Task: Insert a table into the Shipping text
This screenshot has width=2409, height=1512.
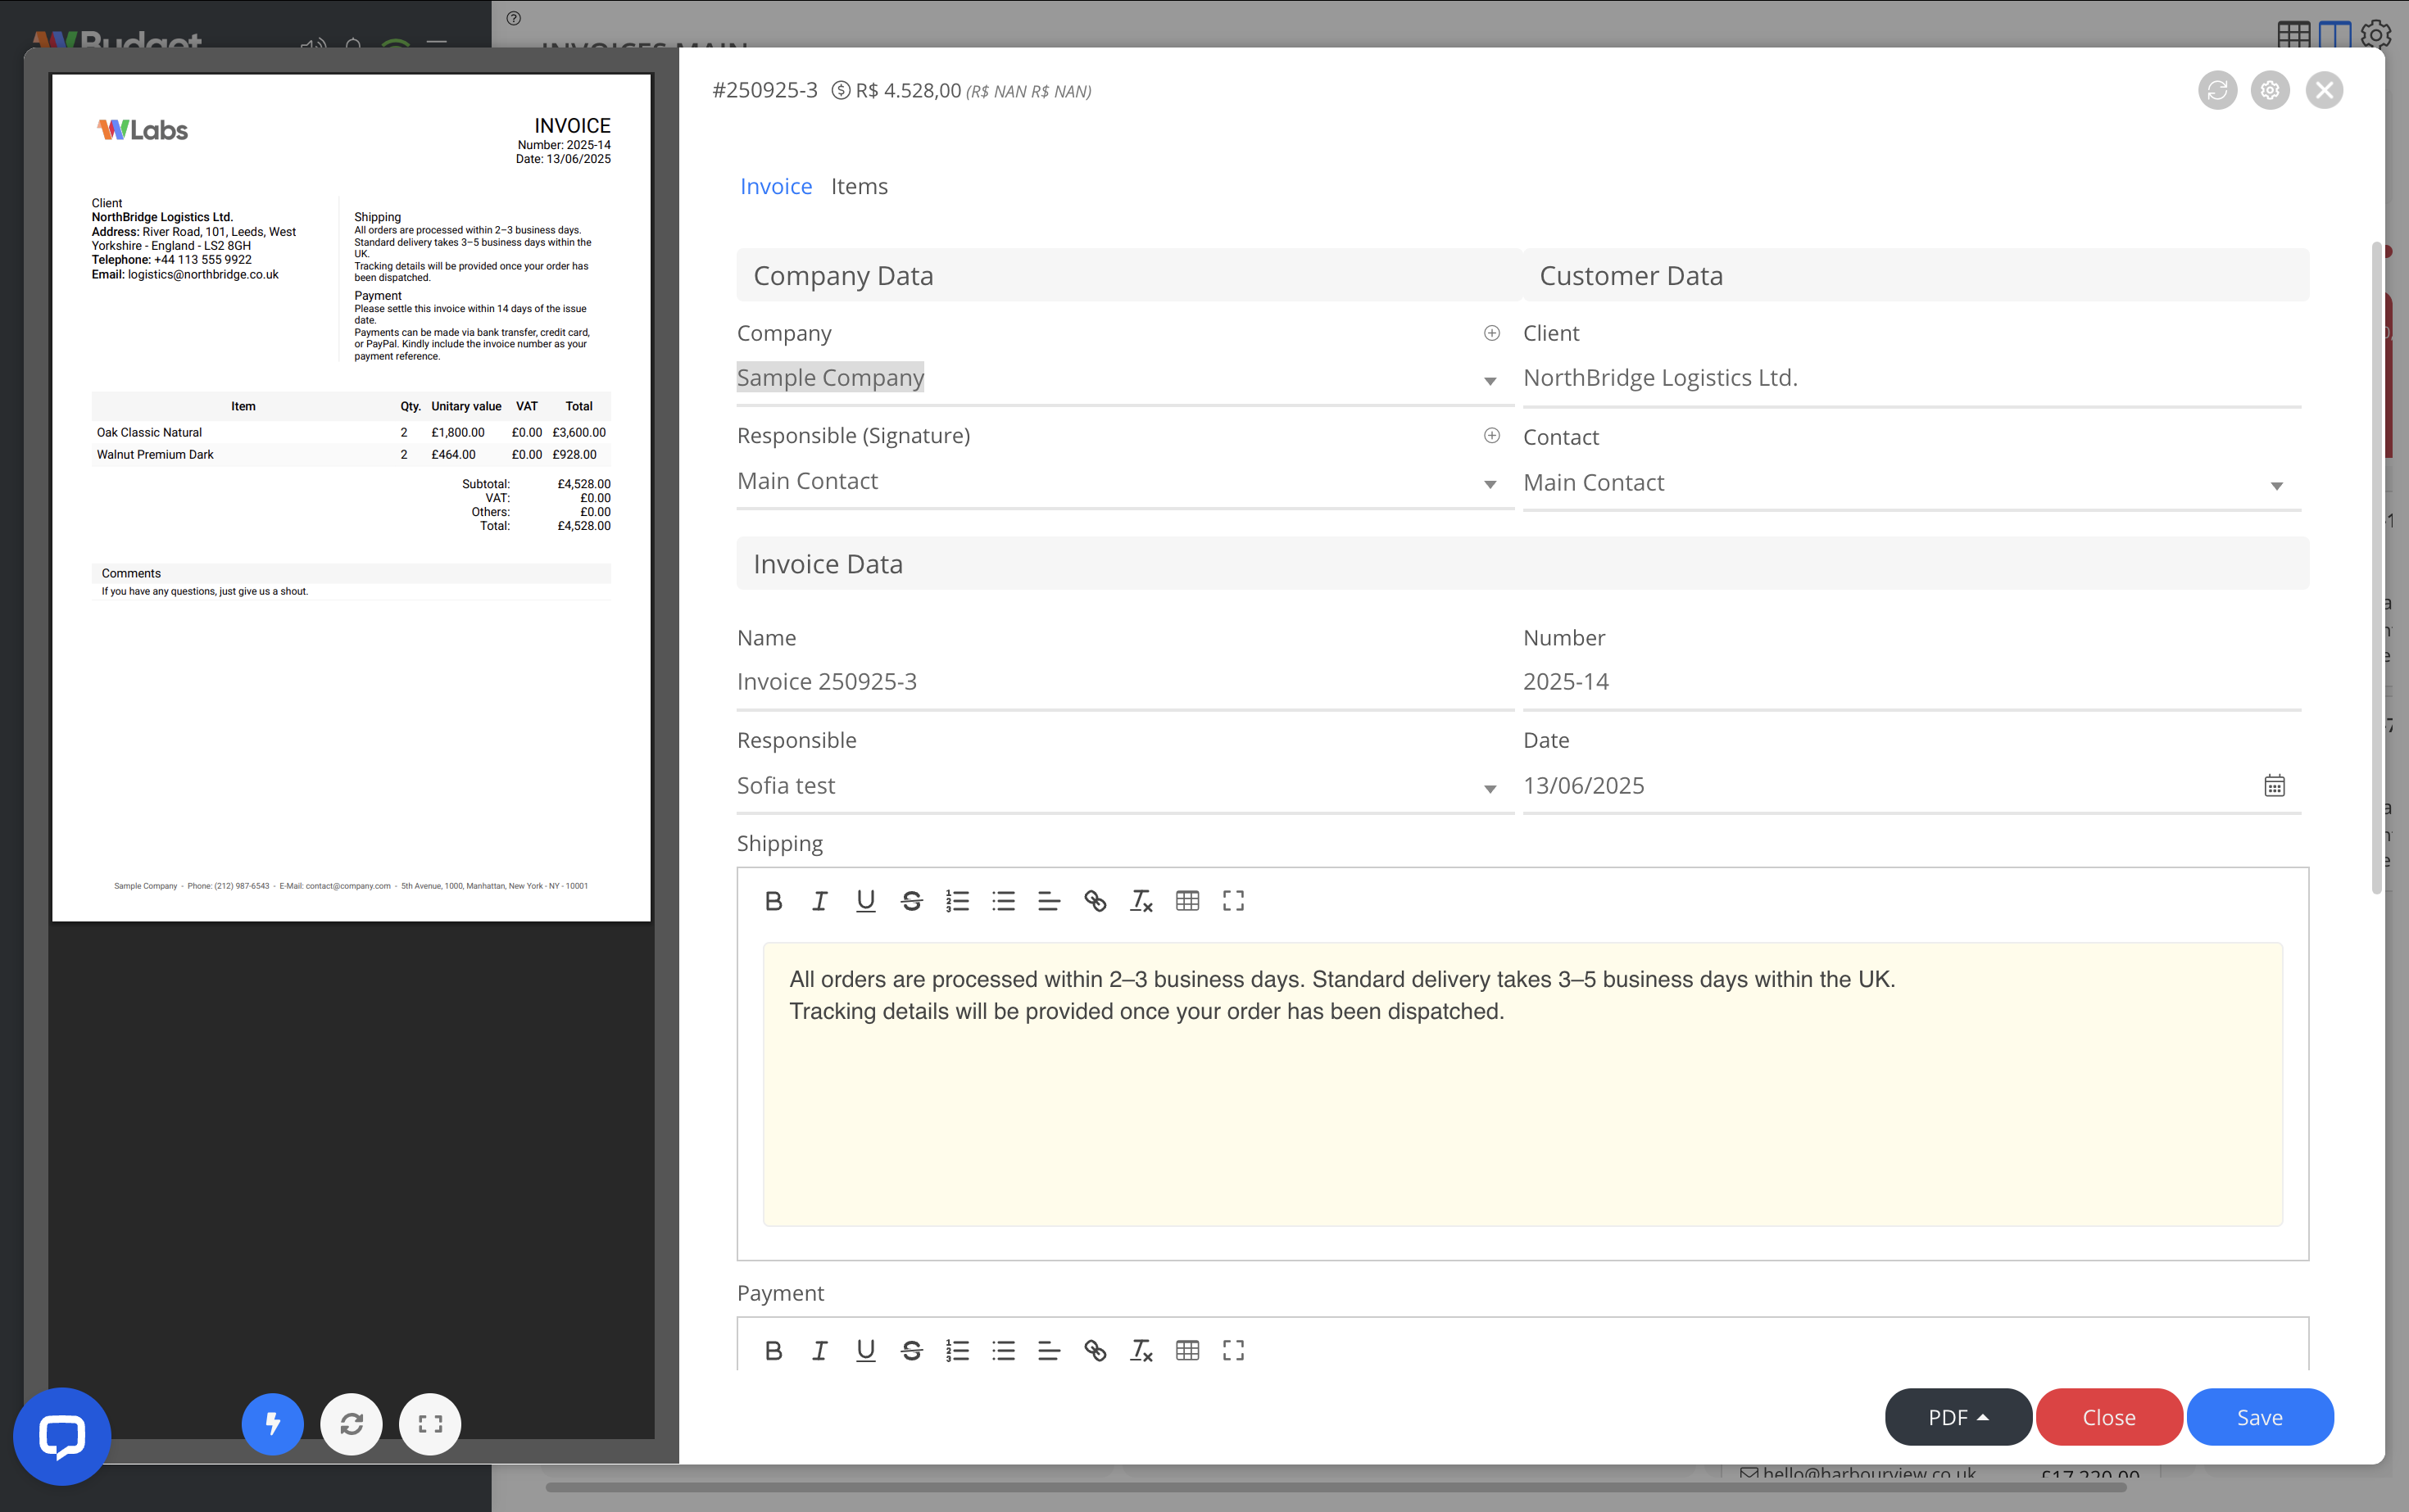Action: click(x=1186, y=900)
